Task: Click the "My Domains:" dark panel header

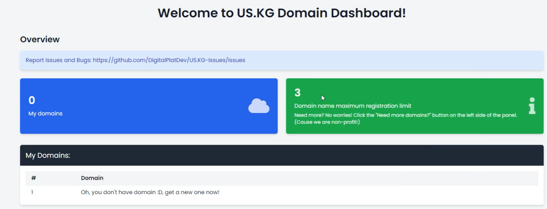Action: click(x=48, y=155)
